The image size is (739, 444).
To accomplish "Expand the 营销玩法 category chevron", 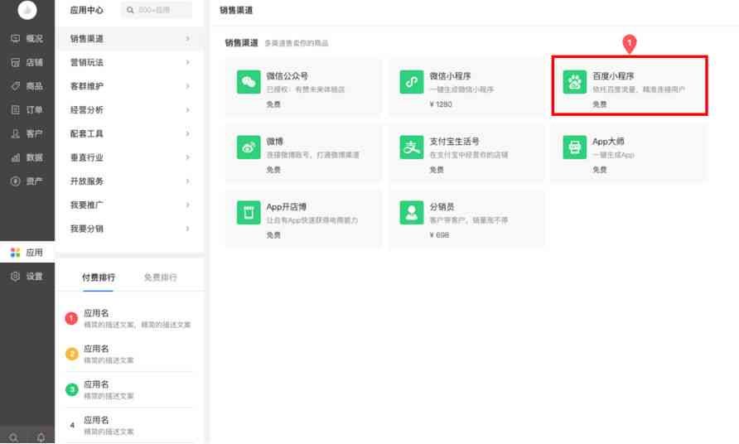I will point(187,62).
